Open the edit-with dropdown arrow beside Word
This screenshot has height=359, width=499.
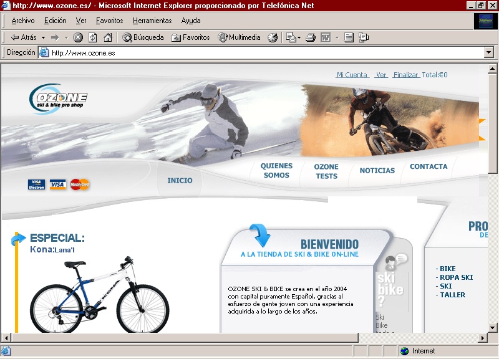(337, 37)
